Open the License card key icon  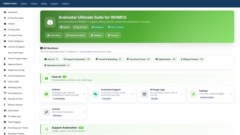point(46,112)
